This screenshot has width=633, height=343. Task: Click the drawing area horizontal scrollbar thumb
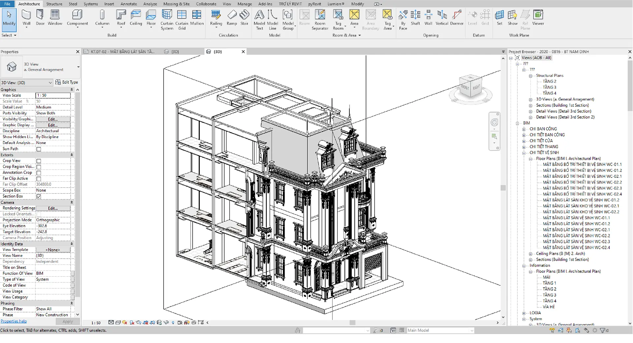pyautogui.click(x=352, y=323)
